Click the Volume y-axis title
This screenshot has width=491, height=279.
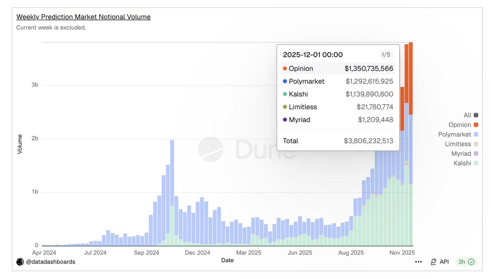[x=20, y=144]
